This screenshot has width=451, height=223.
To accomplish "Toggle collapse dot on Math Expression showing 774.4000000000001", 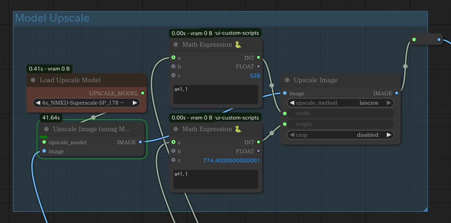I will pos(176,129).
